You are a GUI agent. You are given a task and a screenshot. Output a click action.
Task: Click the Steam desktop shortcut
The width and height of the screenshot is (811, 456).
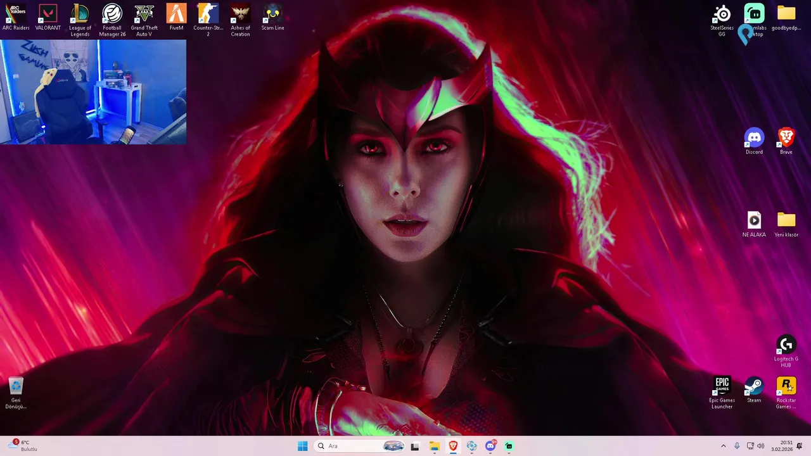coord(754,390)
